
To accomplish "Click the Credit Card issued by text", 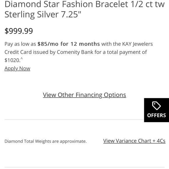I will point(30,52).
